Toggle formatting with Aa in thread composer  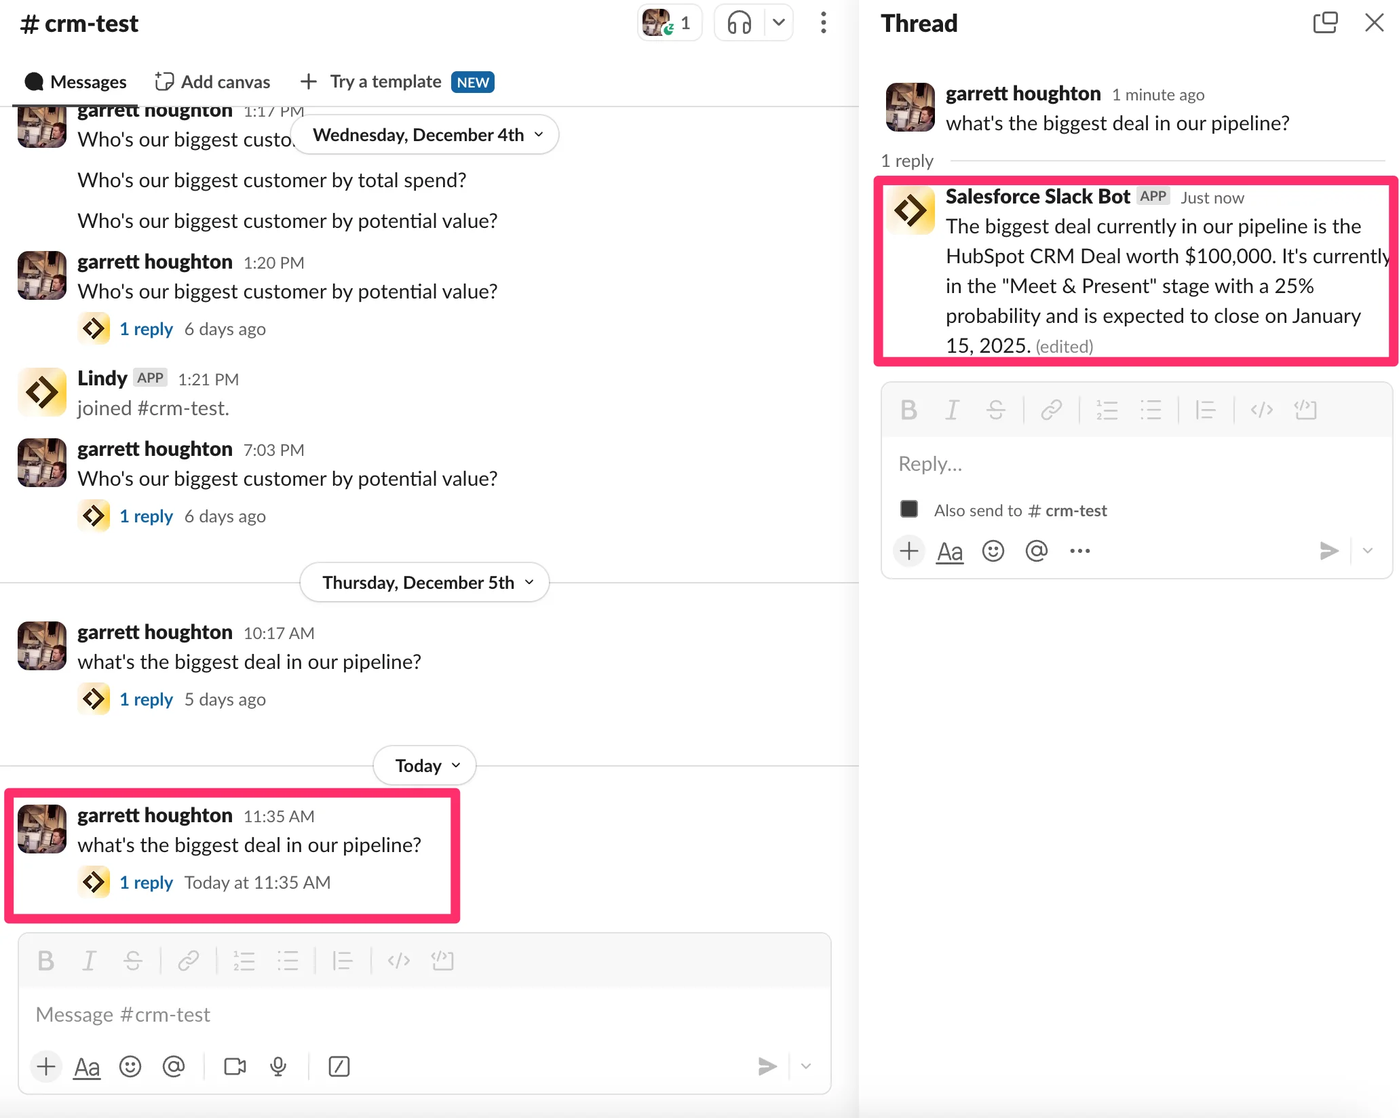click(949, 551)
